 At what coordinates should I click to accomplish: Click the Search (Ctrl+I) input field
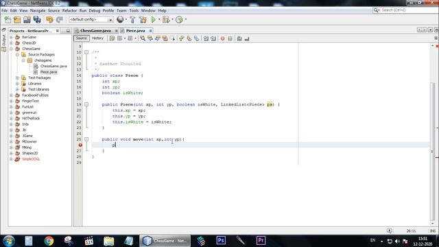(x=409, y=10)
